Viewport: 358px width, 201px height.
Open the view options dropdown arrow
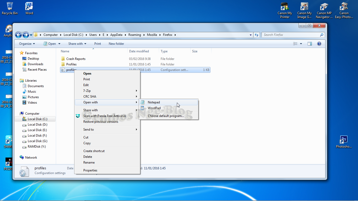[x=301, y=44]
